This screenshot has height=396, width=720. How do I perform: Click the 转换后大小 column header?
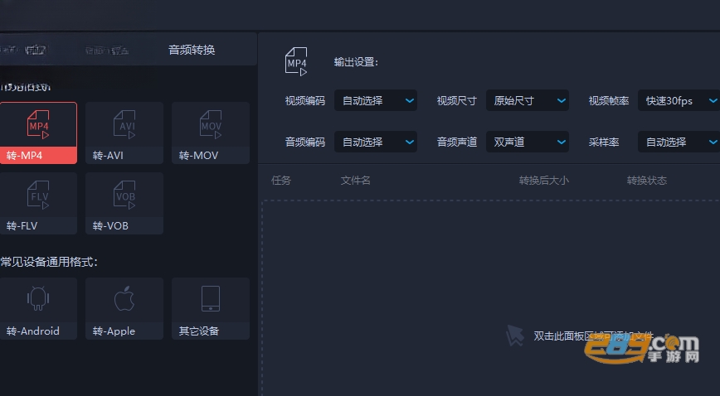click(543, 181)
